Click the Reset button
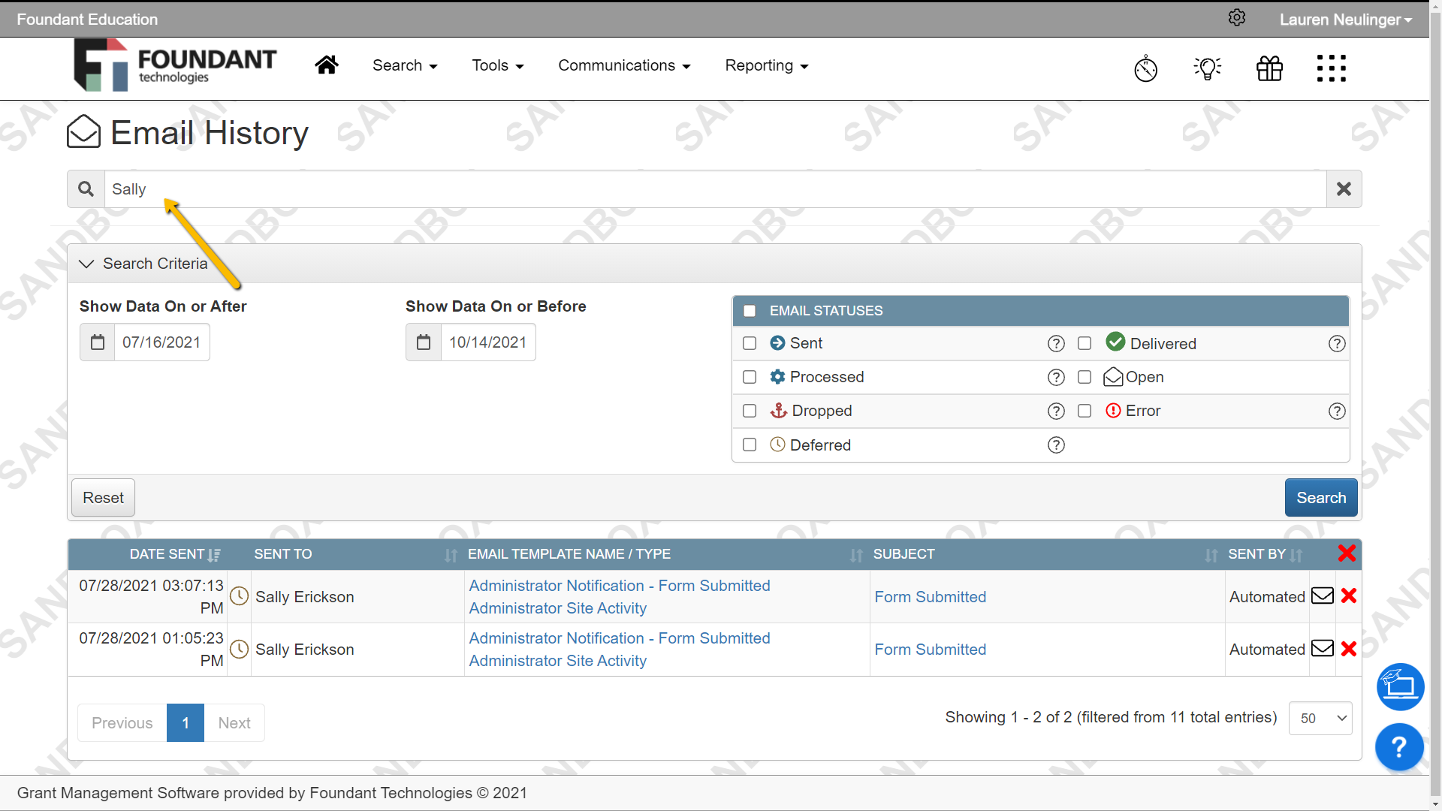 [x=102, y=497]
